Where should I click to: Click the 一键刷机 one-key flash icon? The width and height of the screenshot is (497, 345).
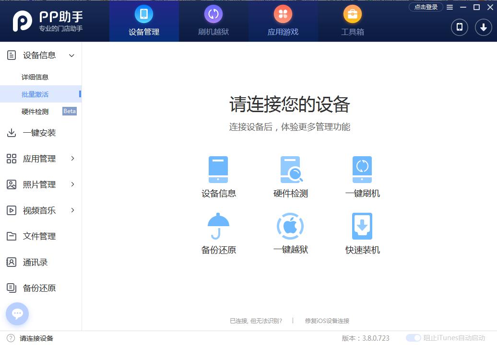coord(362,170)
